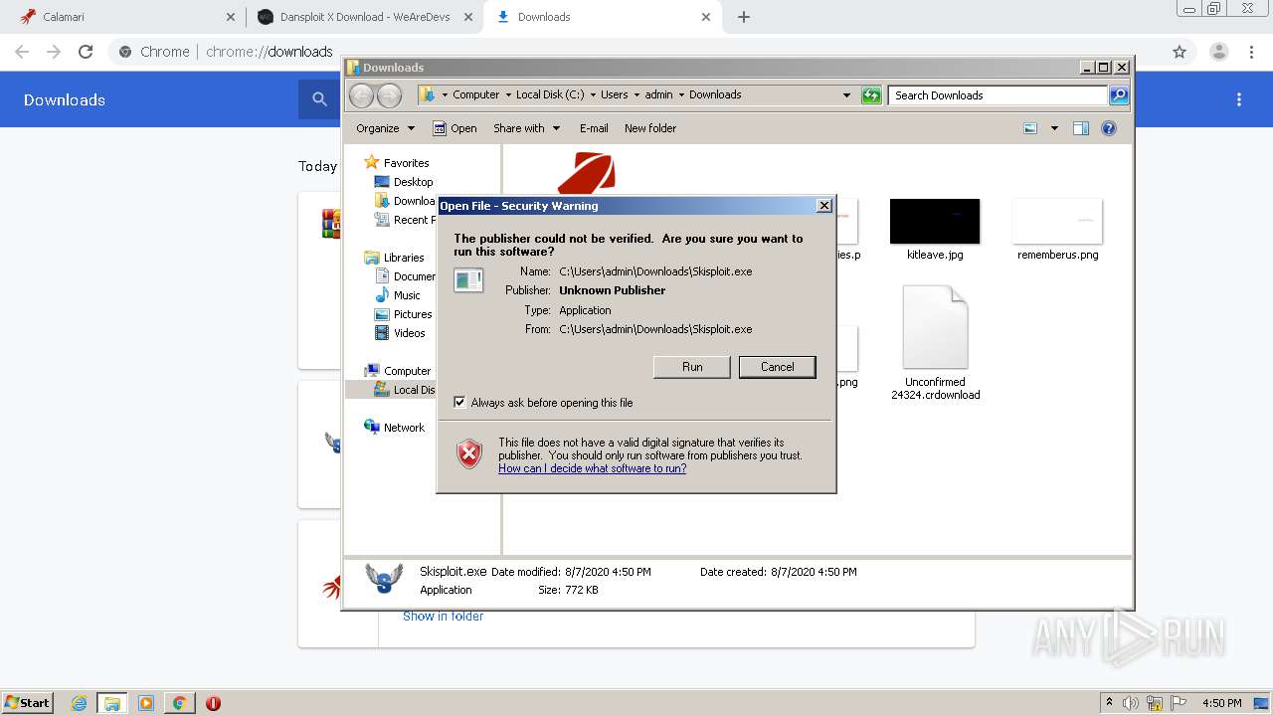Click the red security shield warning icon

469,453
